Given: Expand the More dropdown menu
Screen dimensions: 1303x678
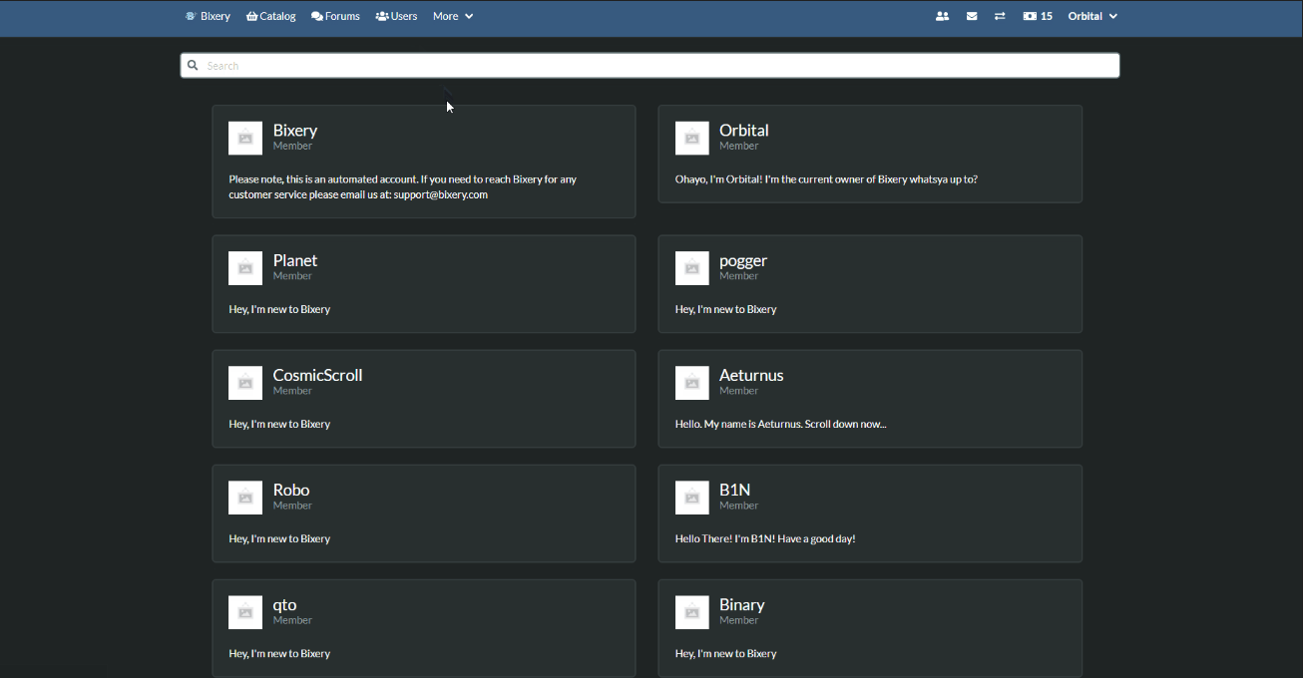Looking at the screenshot, I should pos(453,16).
